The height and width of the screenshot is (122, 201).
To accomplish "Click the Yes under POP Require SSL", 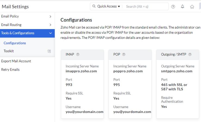I will 116,98.
